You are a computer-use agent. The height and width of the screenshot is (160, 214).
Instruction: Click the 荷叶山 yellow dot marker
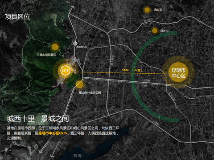(155, 31)
